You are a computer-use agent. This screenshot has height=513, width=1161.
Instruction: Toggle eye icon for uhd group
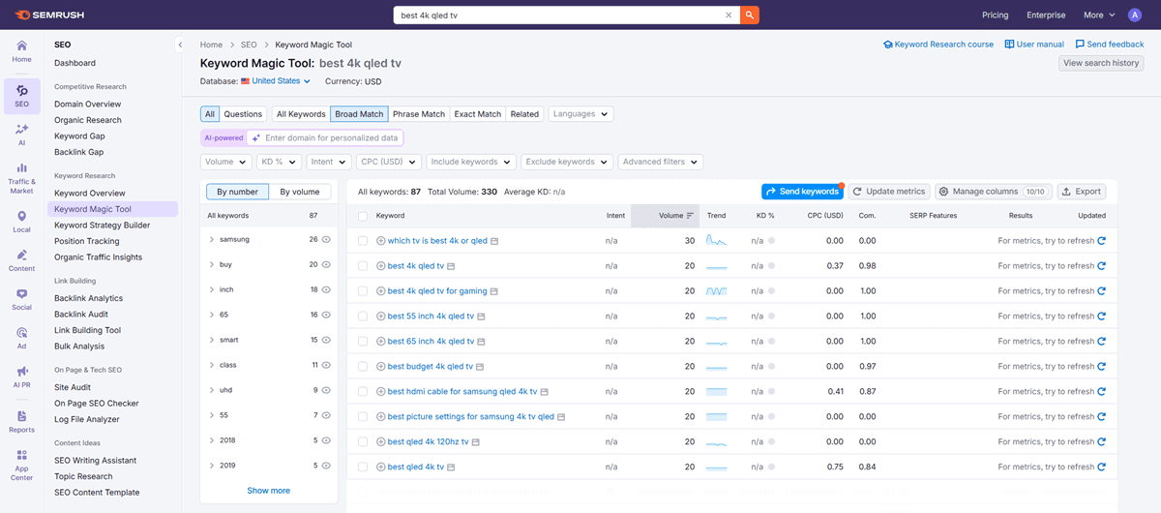(326, 390)
